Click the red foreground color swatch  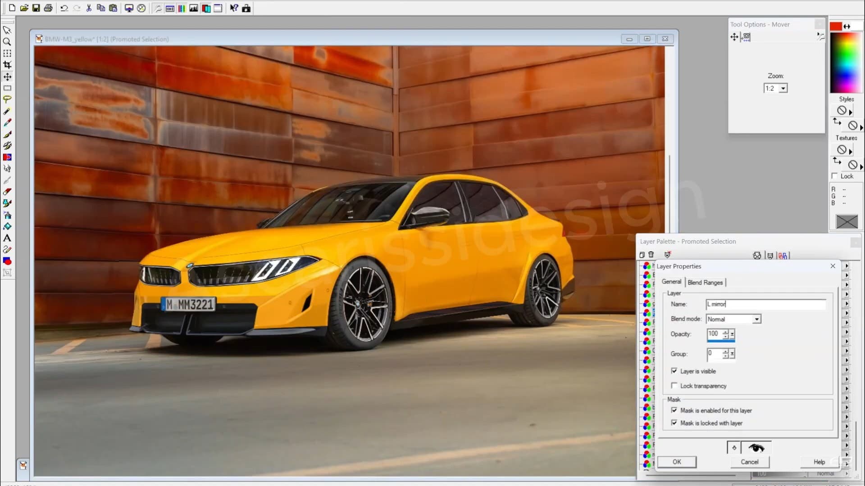click(x=836, y=27)
